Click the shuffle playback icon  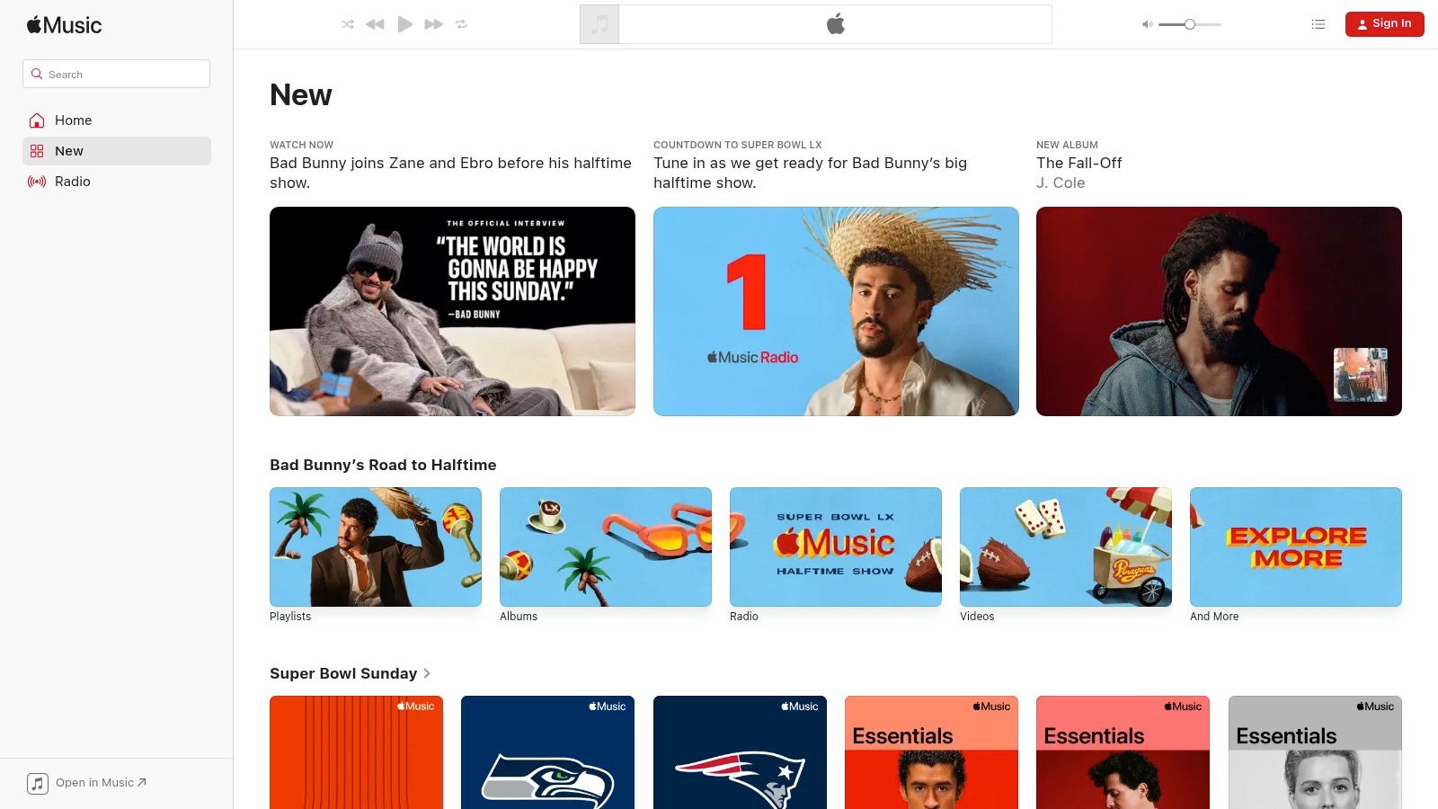click(x=348, y=24)
